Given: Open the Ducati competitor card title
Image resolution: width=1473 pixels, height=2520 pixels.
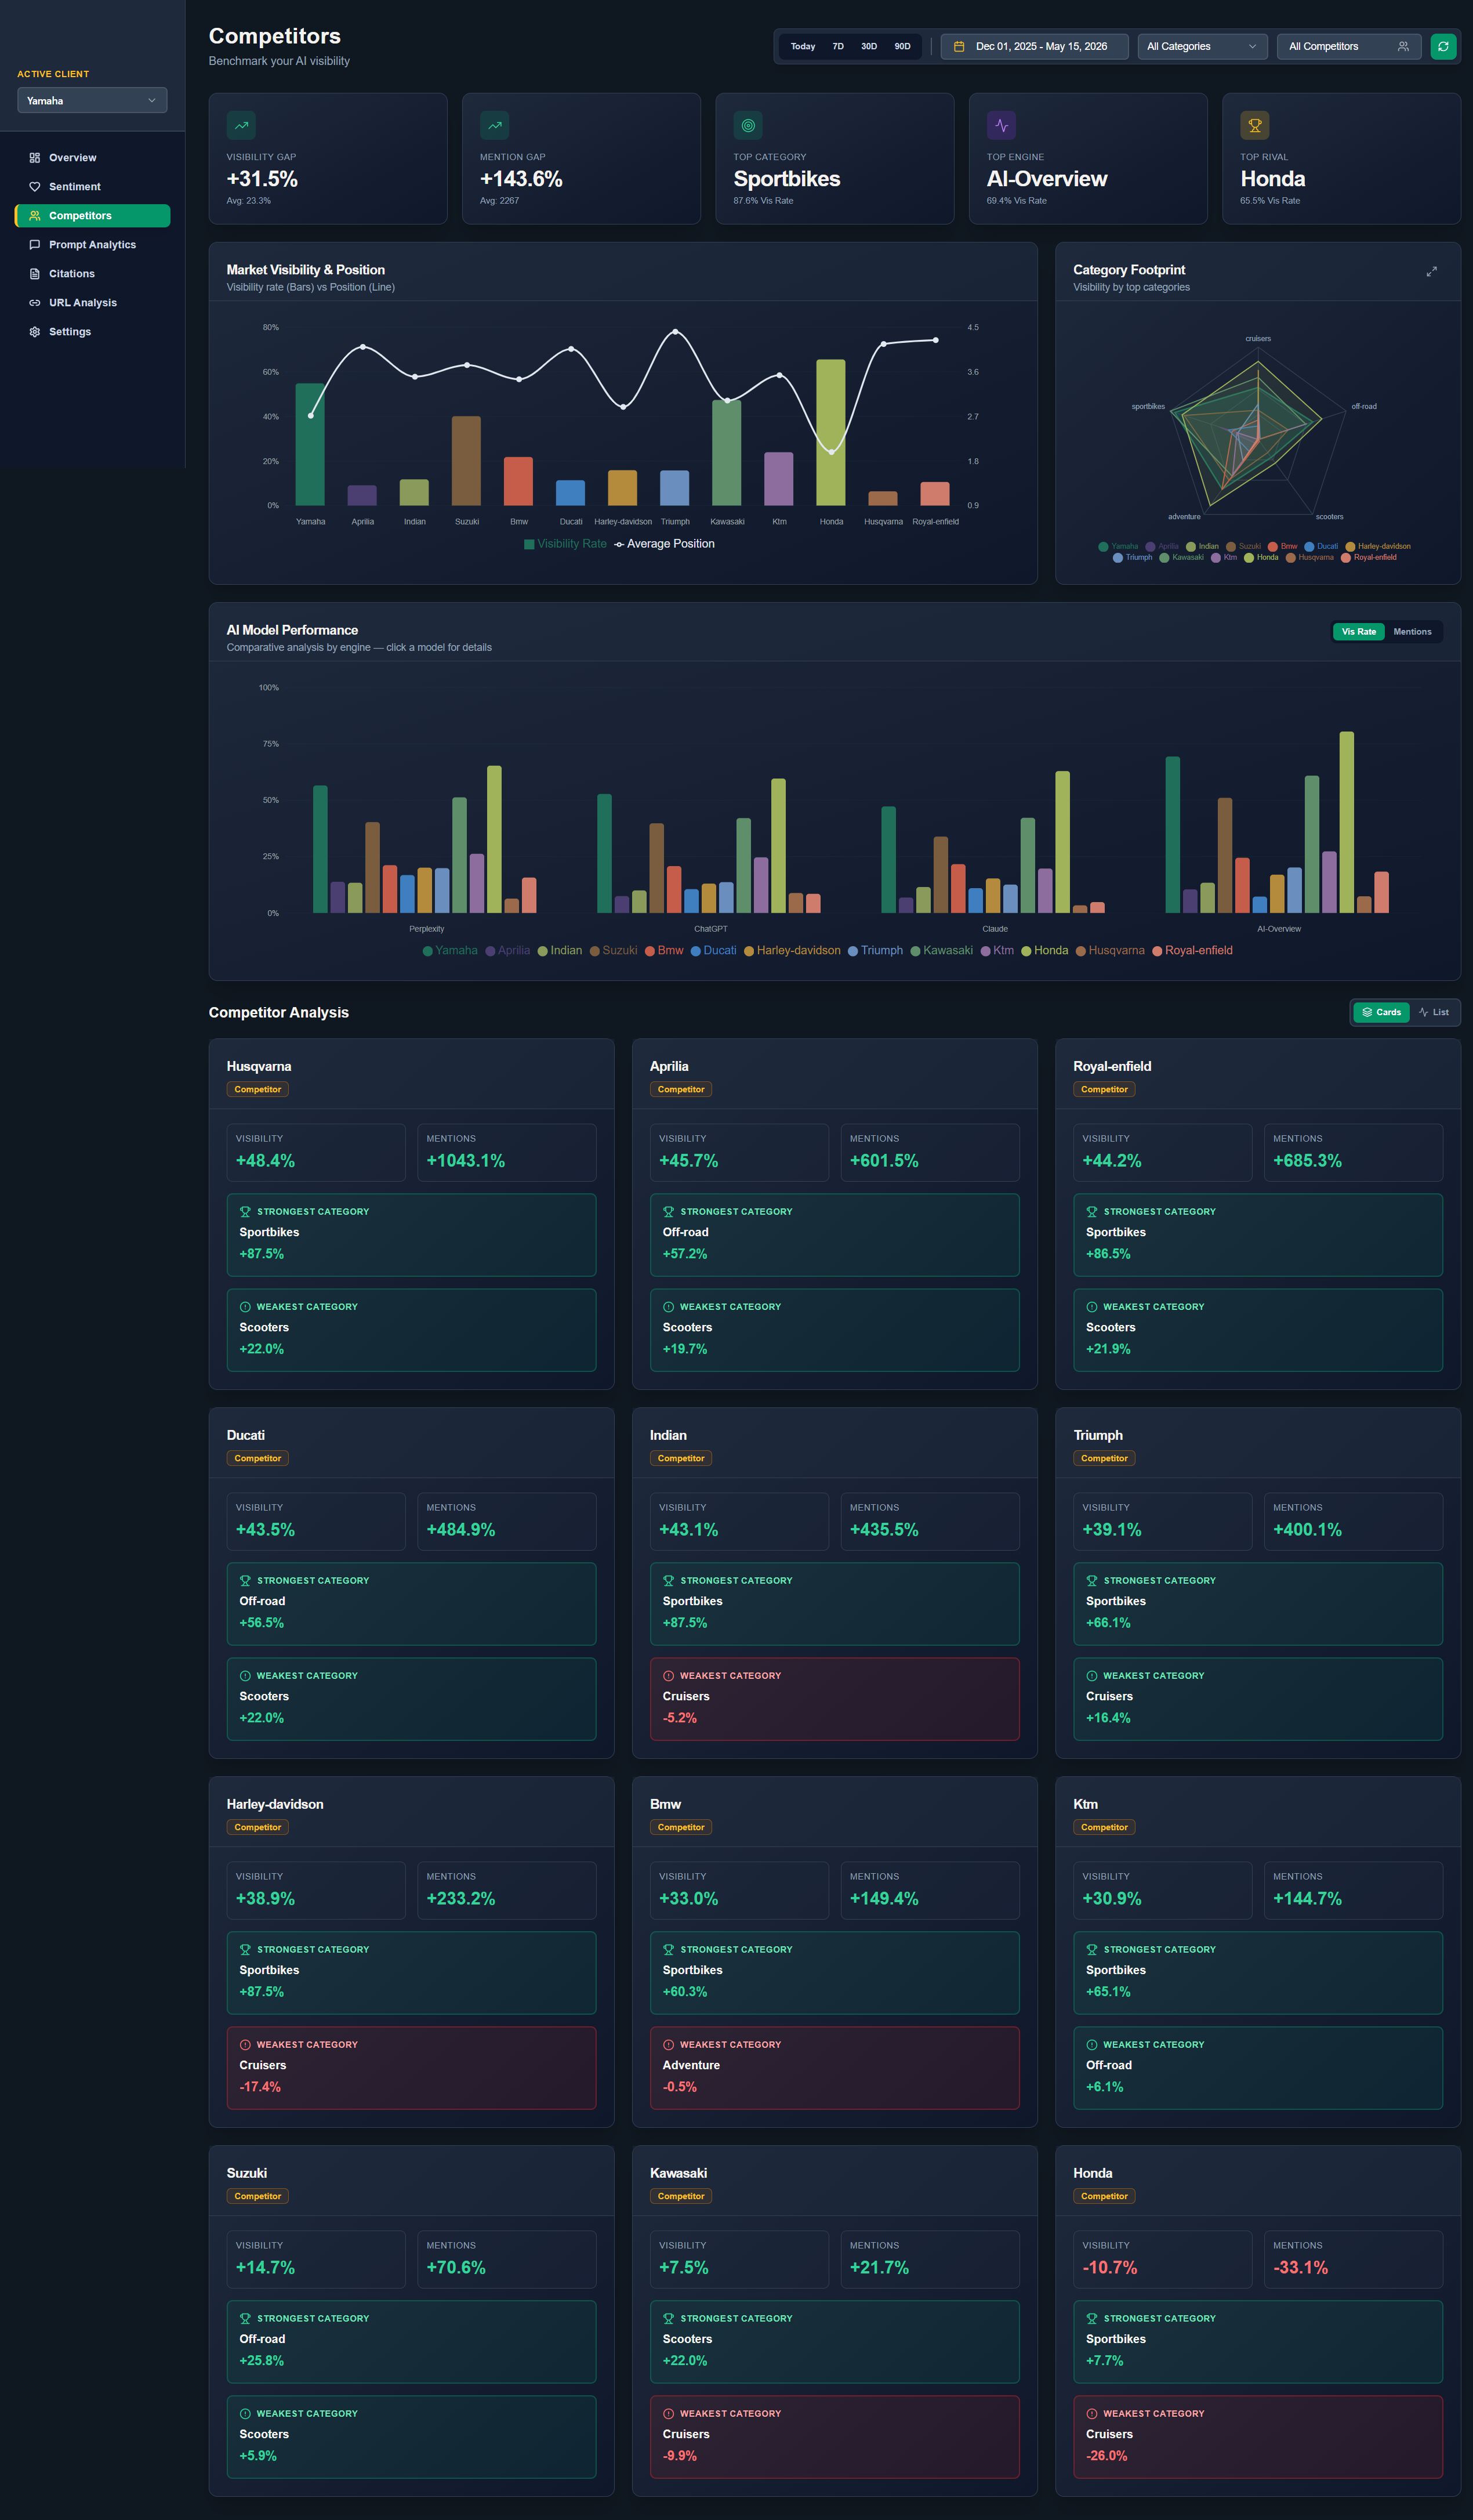Looking at the screenshot, I should 246,1436.
